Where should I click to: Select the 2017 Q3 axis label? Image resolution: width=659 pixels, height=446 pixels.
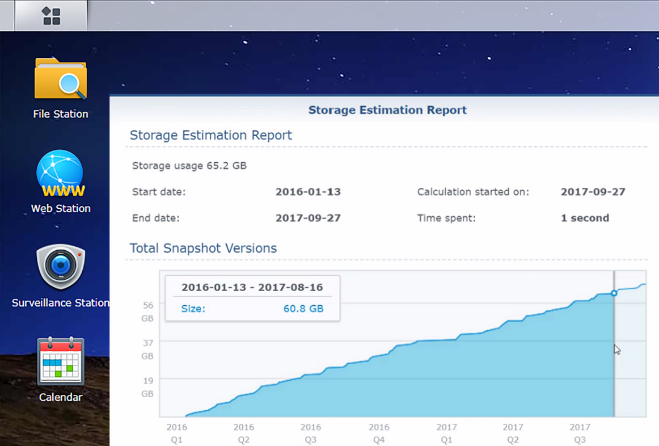(x=580, y=433)
